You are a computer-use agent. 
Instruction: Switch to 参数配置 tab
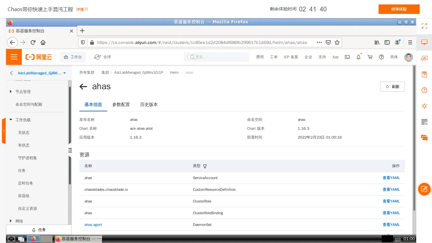click(x=121, y=104)
